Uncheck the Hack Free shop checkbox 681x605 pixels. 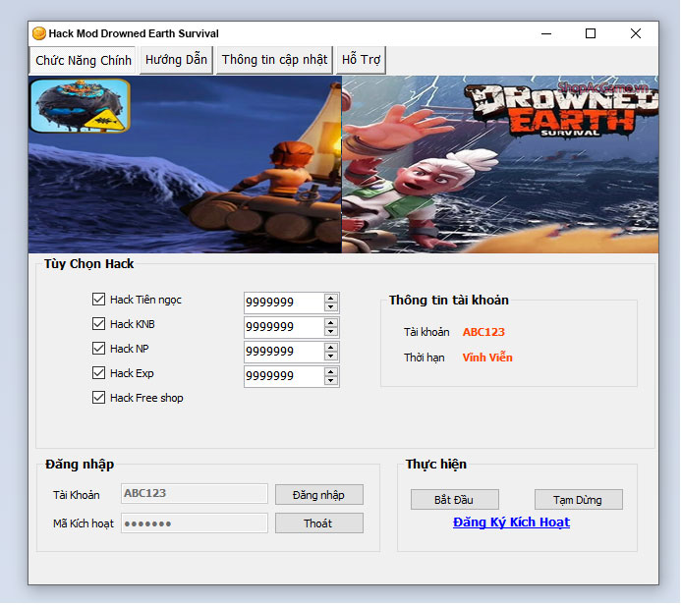pyautogui.click(x=98, y=398)
